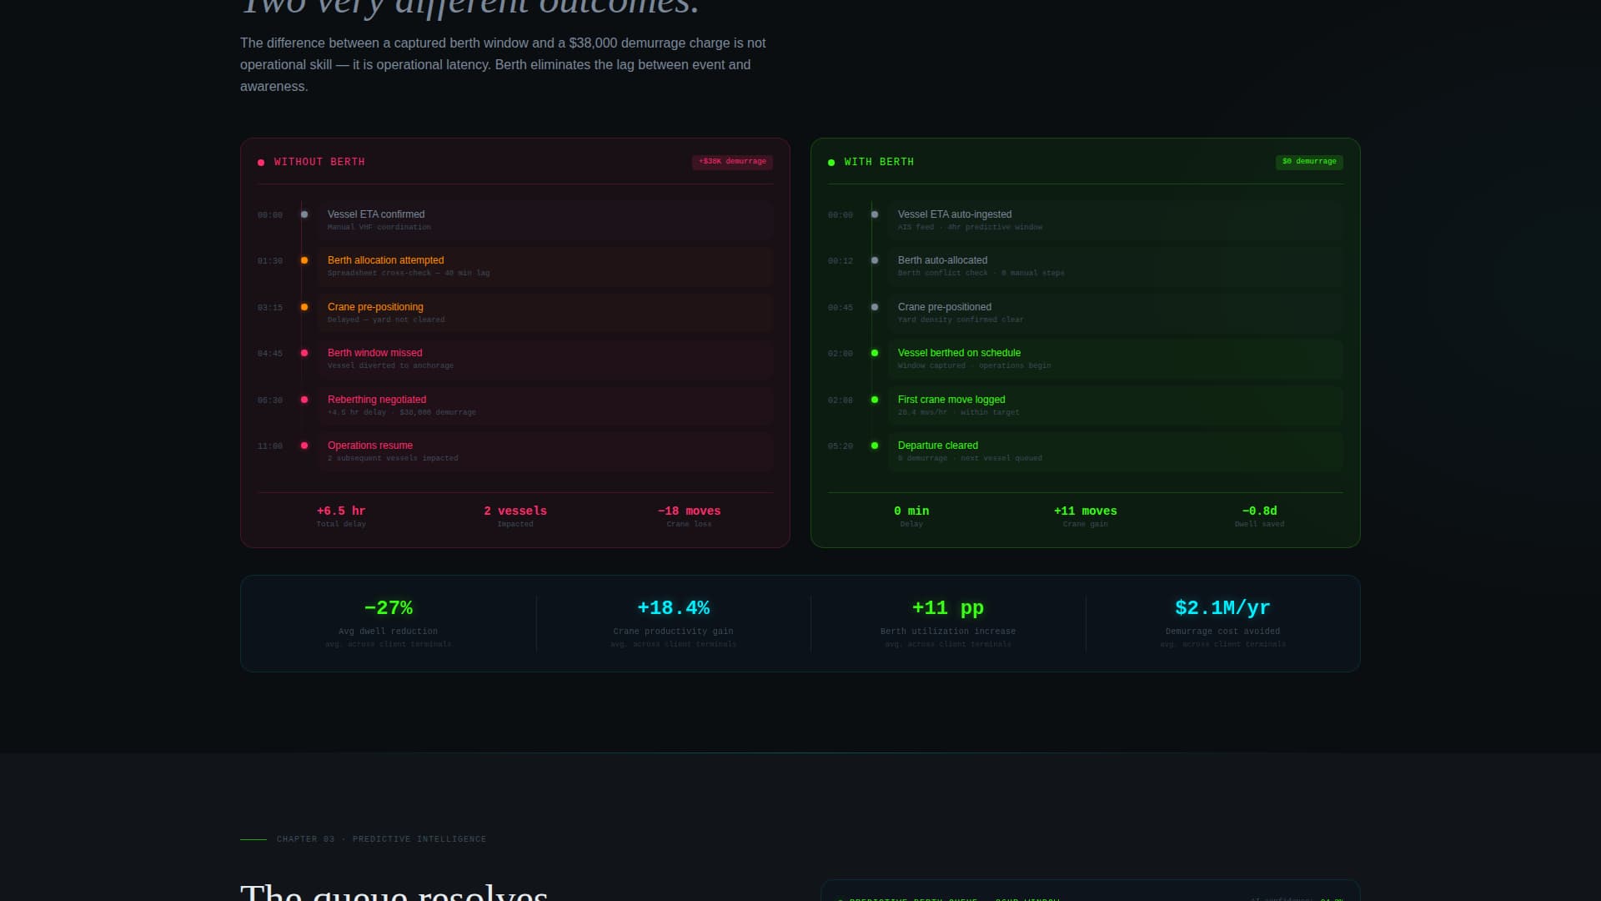
Task: Select the orange dot for Berth allocation attempted
Action: point(304,260)
